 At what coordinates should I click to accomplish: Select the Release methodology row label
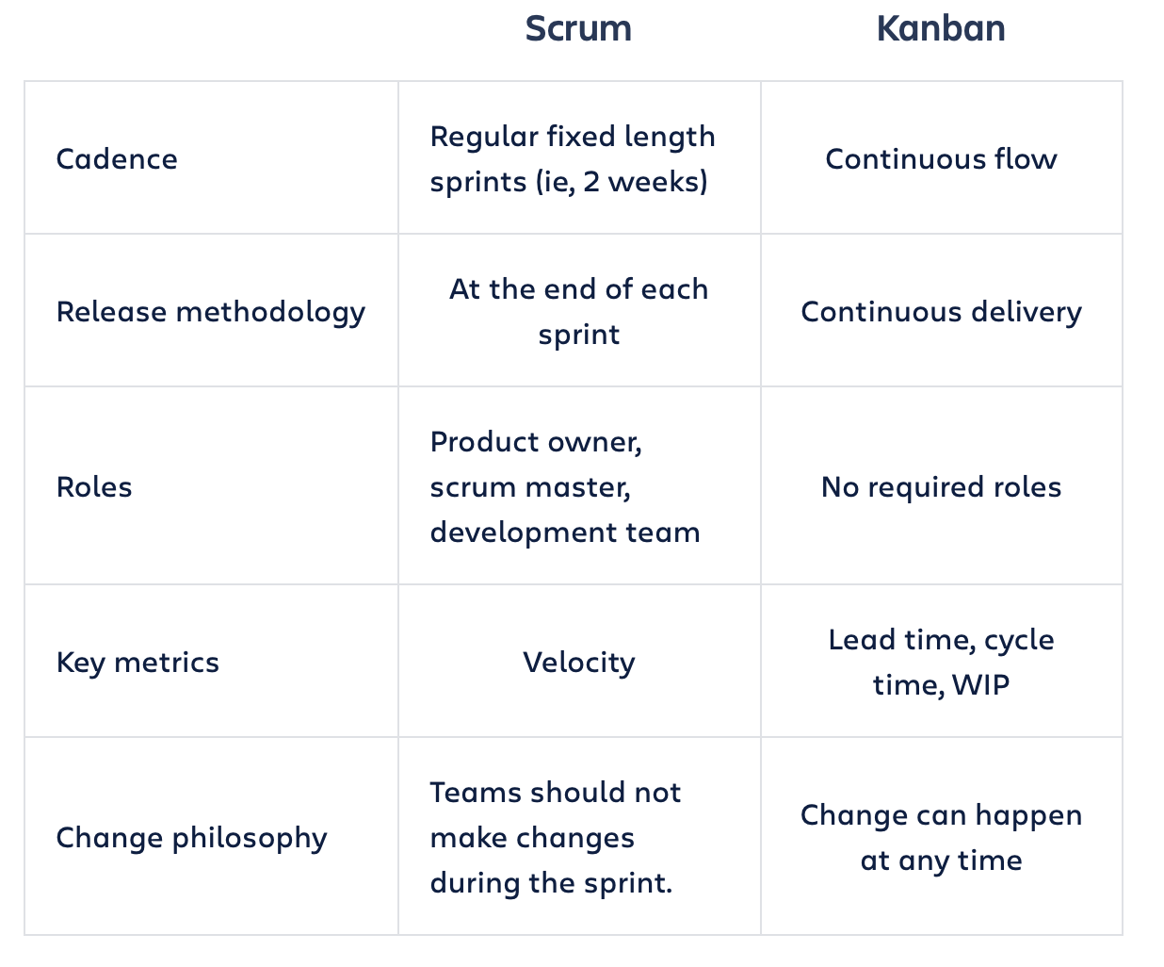click(211, 311)
